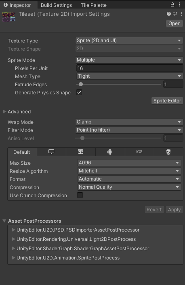Open the Format dropdown
Image resolution: width=185 pixels, height=285 pixels.
pyautogui.click(x=129, y=179)
